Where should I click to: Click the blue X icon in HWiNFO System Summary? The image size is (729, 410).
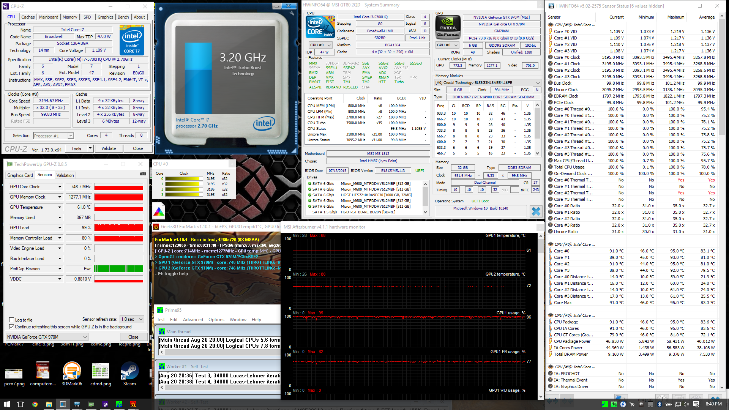pyautogui.click(x=536, y=211)
